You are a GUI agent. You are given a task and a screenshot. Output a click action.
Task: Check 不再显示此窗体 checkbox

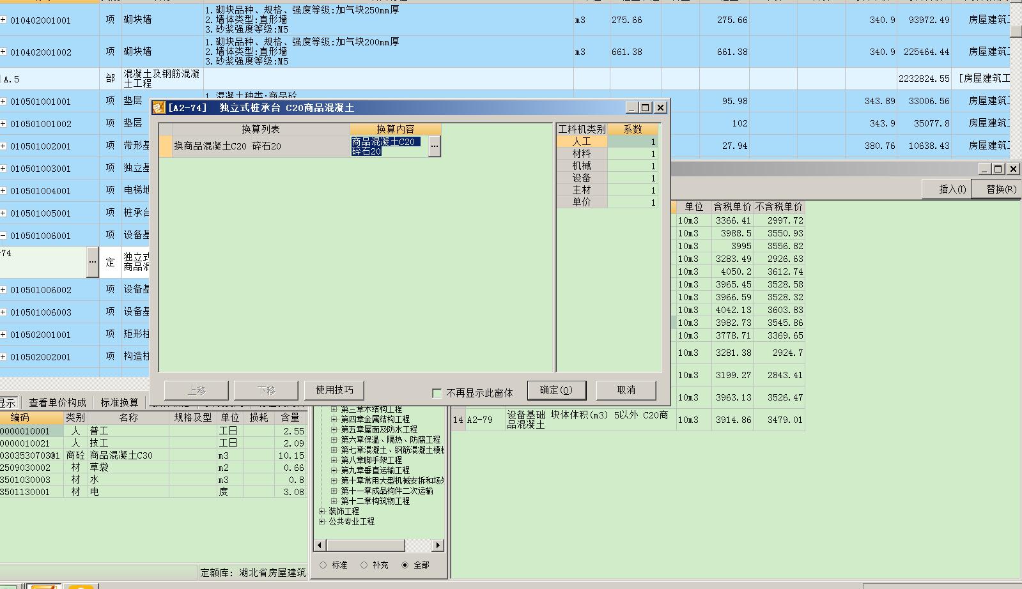pos(437,393)
